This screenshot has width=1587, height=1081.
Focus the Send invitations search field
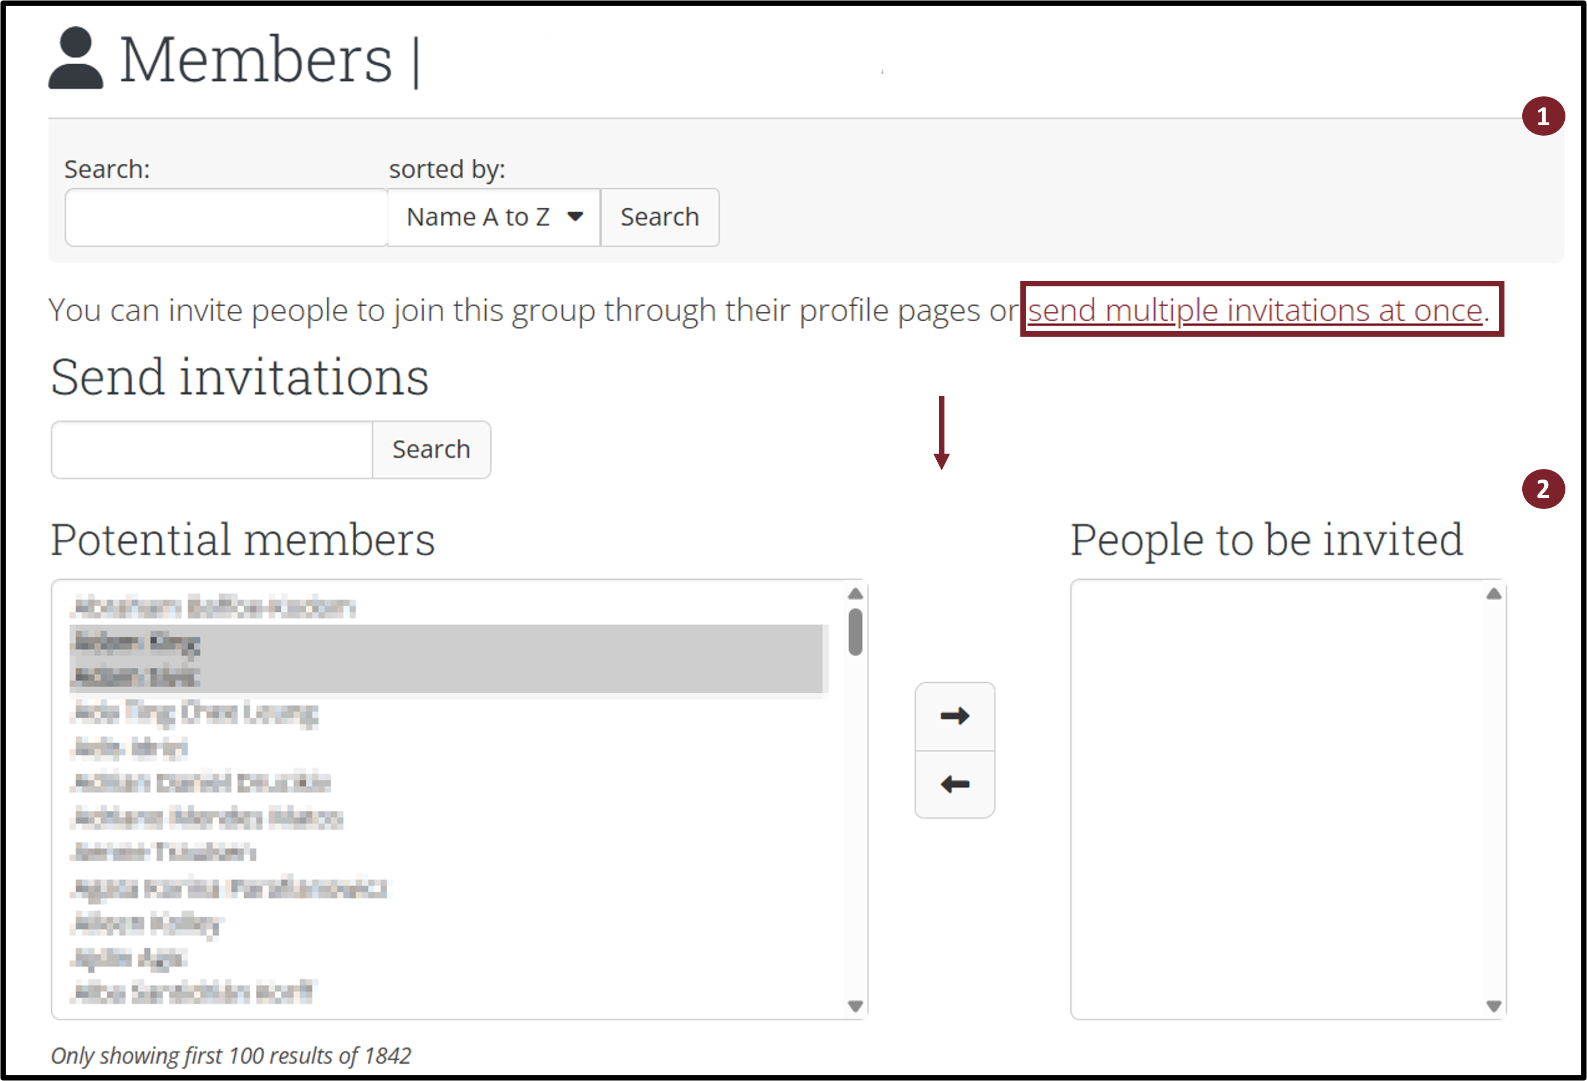(x=212, y=449)
